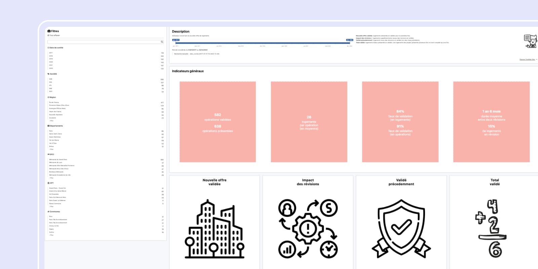538x269 pixels.
Task: Expand more items under Communes list
Action: (x=51, y=235)
